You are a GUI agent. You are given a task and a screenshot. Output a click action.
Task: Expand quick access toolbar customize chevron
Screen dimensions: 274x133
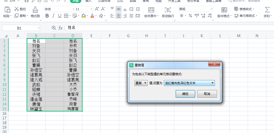[x=65, y=1]
